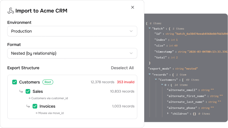Viewport: 228px width, 128px height.
Task: Click the 1,003 records count for Invoices
Action: pos(123,106)
